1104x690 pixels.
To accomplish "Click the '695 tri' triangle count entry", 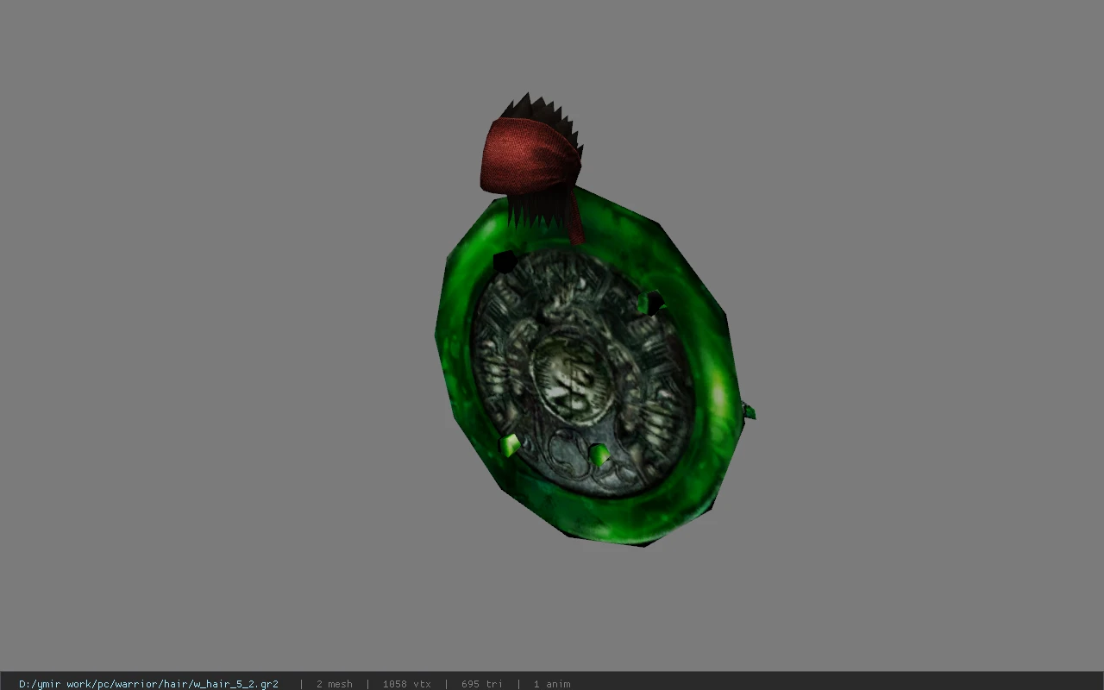I will (x=481, y=684).
